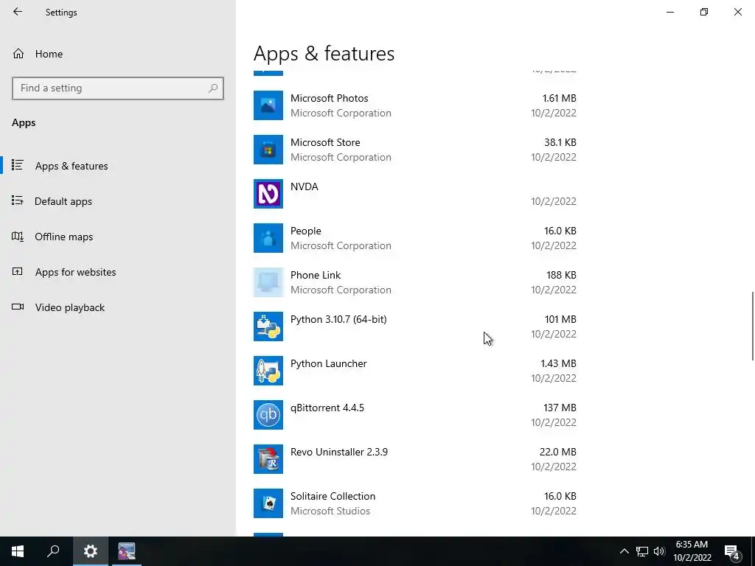The image size is (755, 566).
Task: Click the 1.61 MB size value
Action: pyautogui.click(x=560, y=98)
